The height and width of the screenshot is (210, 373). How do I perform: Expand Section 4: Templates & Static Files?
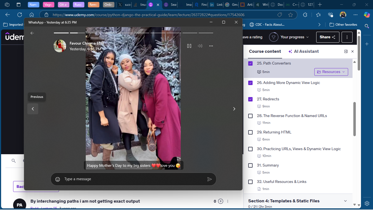click(x=345, y=201)
